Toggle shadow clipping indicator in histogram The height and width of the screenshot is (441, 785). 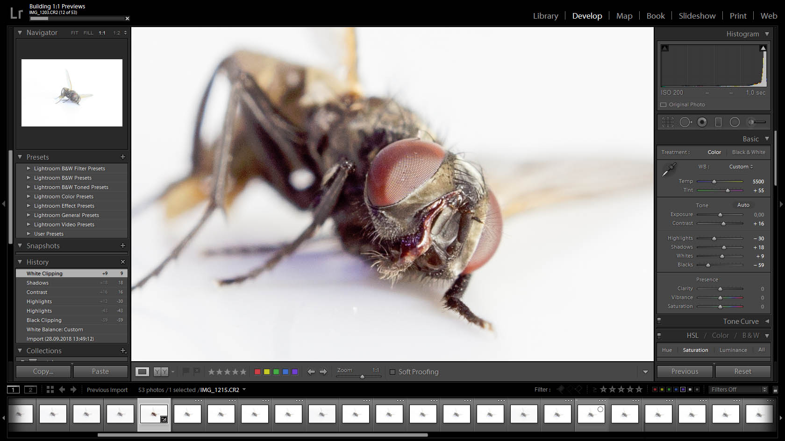(665, 48)
